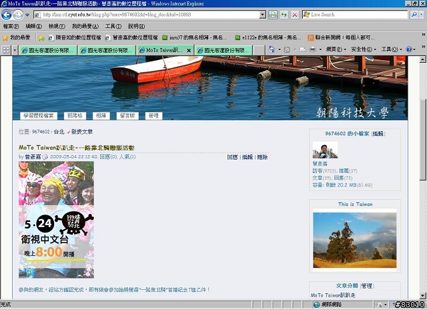Open the 工具(T) menu
The width and height of the screenshot is (427, 310).
(113, 26)
